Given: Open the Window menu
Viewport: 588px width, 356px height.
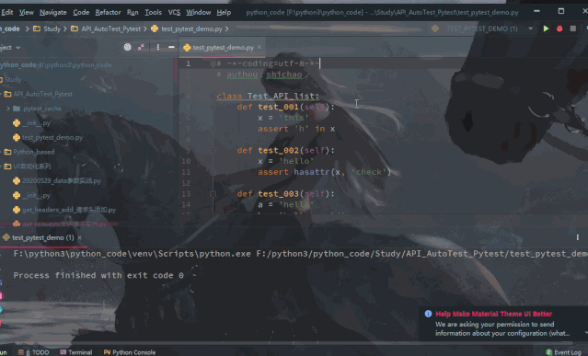Looking at the screenshot, I should (x=199, y=12).
